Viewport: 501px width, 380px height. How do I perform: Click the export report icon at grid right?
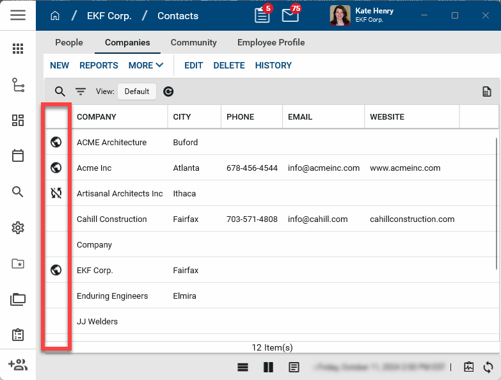click(487, 91)
